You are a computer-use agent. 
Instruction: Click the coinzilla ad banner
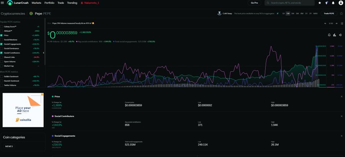click(x=23, y=110)
